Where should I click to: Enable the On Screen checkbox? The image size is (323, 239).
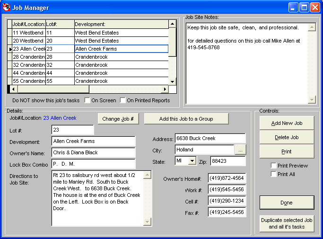(x=87, y=100)
